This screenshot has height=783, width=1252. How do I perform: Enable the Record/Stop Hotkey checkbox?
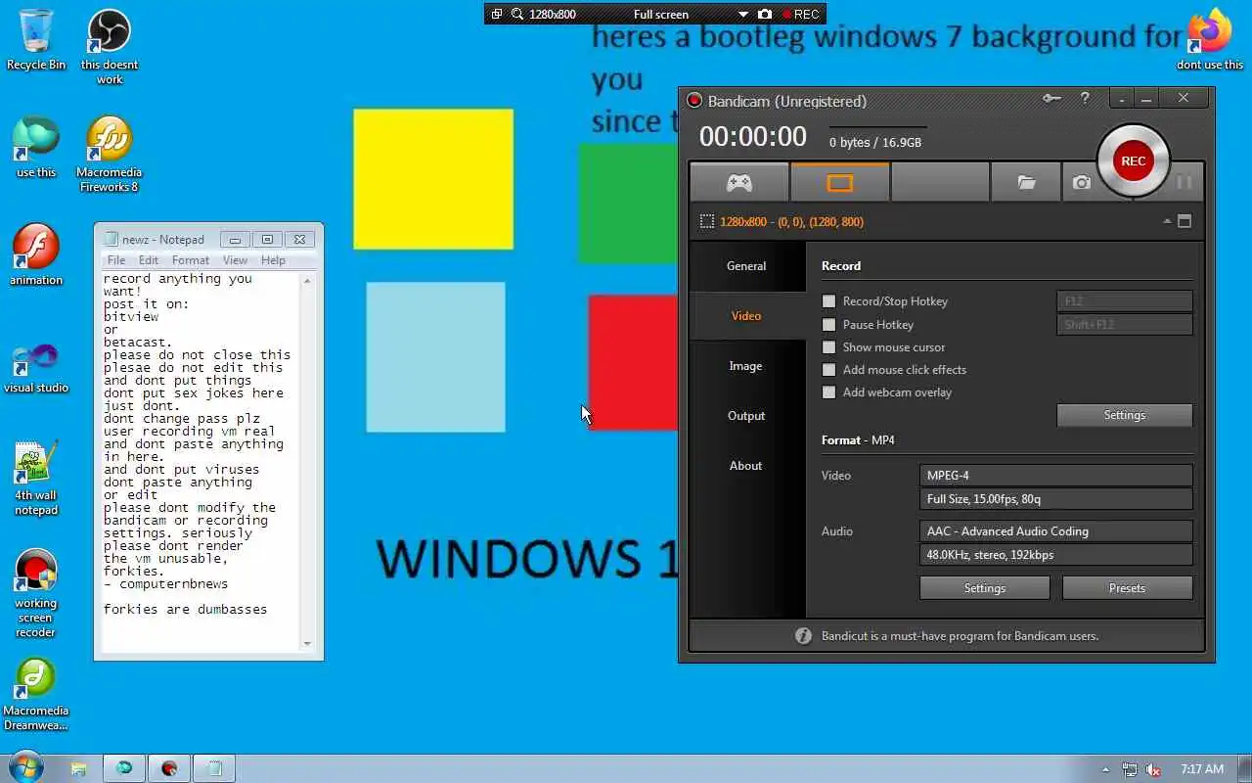tap(829, 301)
